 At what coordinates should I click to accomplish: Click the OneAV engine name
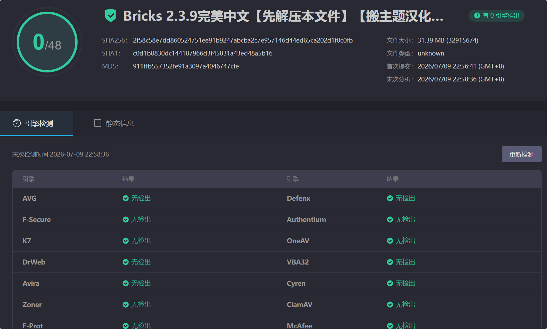[298, 241]
